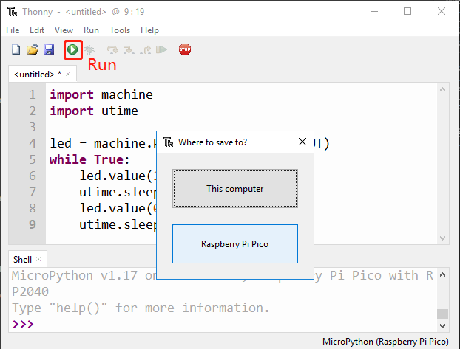Click line 2 'import utime' in editor
460x349 pixels.
[94, 111]
